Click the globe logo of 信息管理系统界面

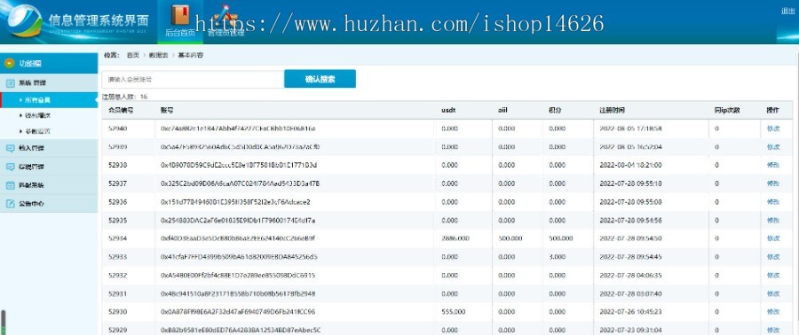[24, 21]
